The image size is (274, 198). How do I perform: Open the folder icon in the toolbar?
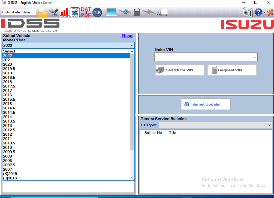(43, 12)
